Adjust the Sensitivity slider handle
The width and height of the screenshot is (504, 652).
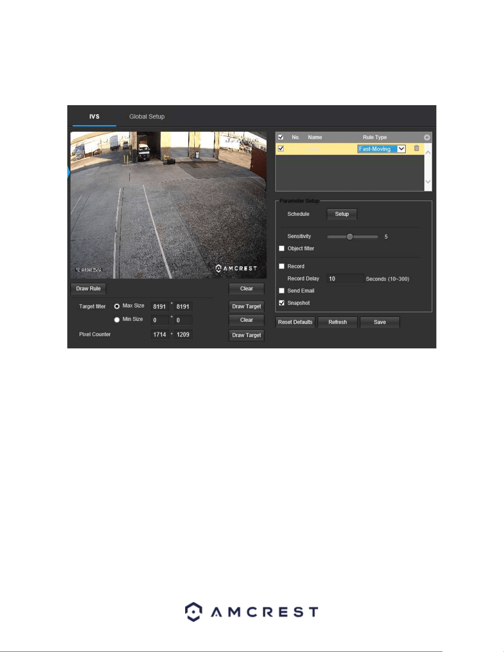click(350, 237)
